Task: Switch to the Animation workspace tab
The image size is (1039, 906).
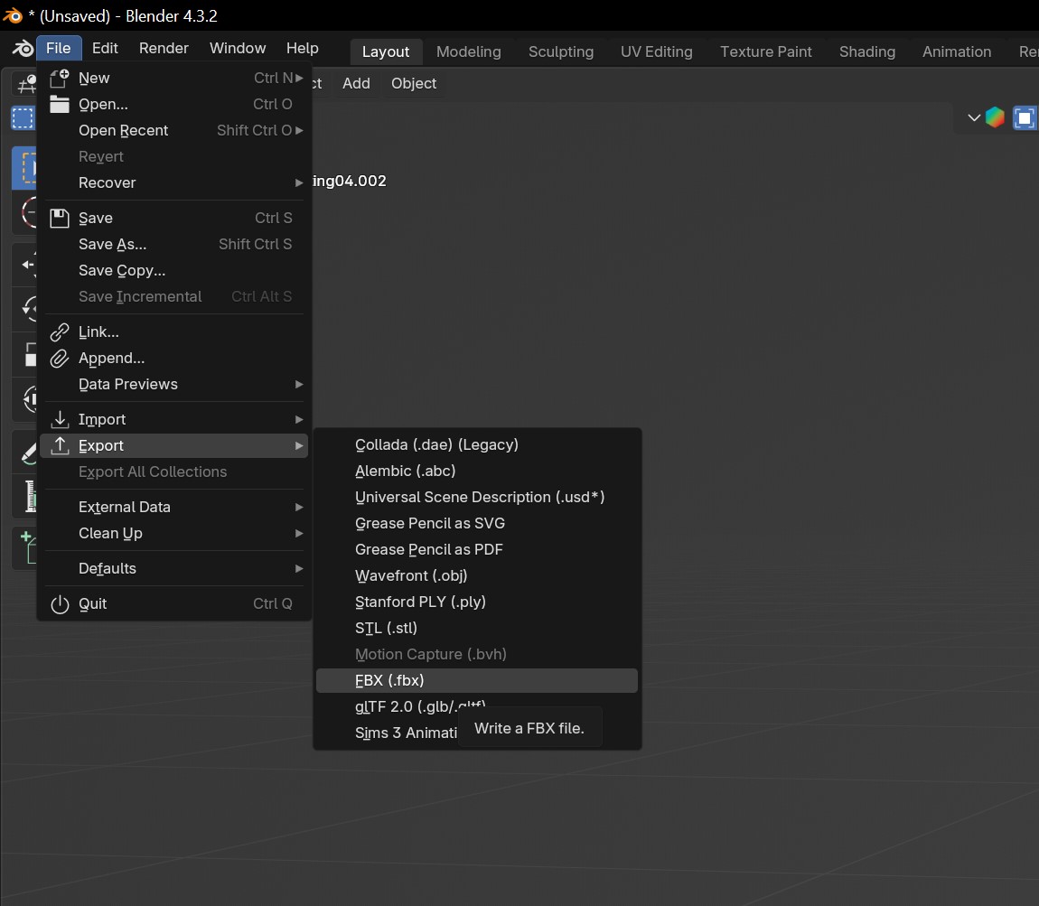Action: (x=956, y=51)
